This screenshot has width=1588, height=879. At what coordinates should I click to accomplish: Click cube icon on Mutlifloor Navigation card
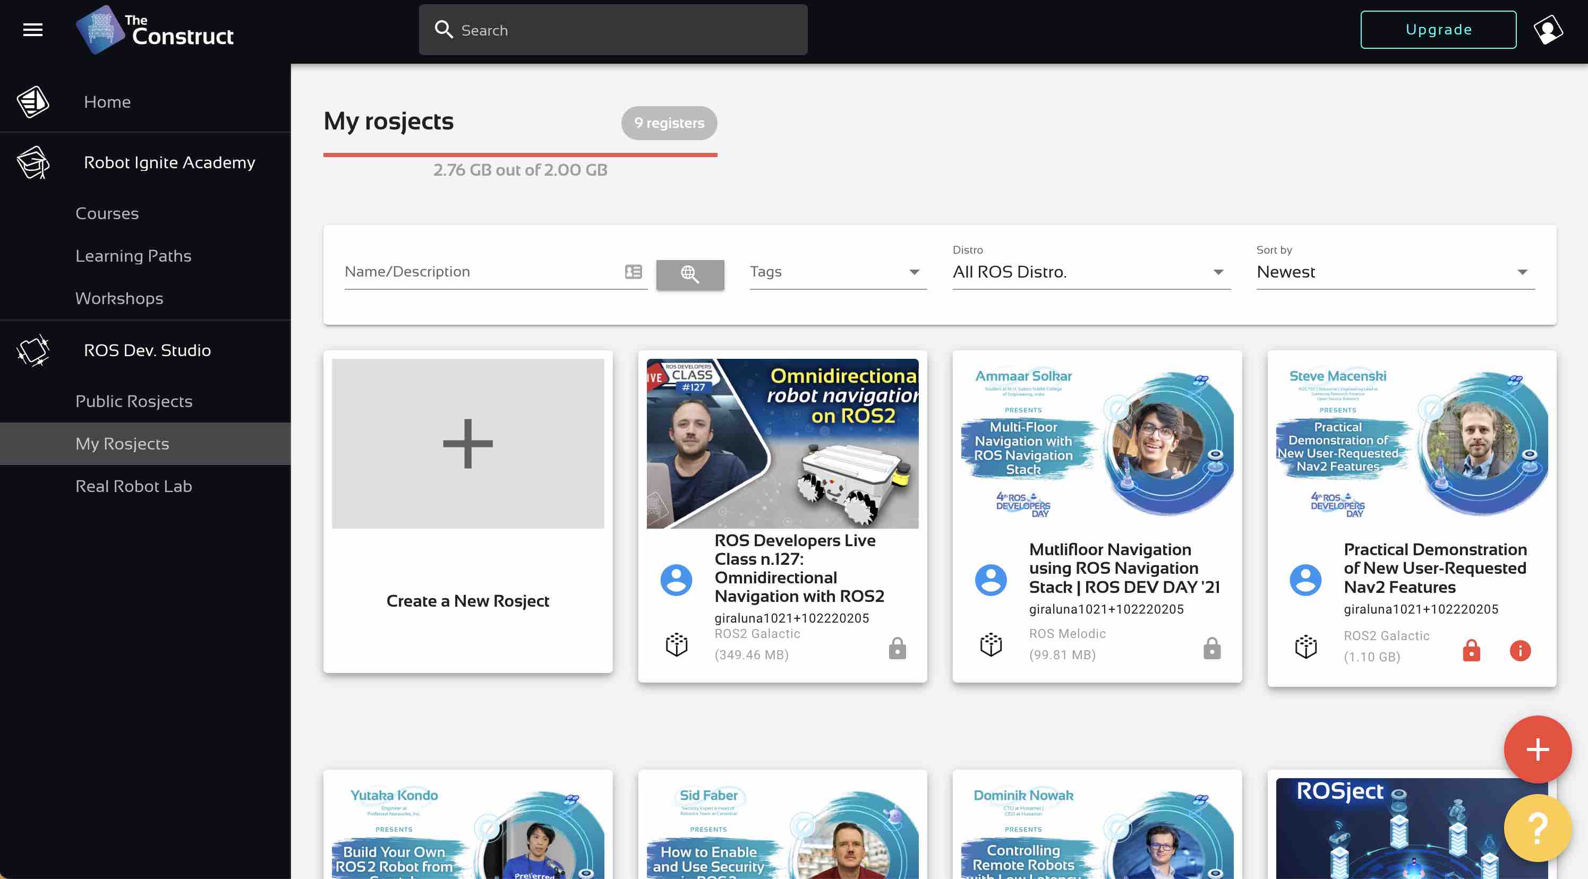[991, 645]
